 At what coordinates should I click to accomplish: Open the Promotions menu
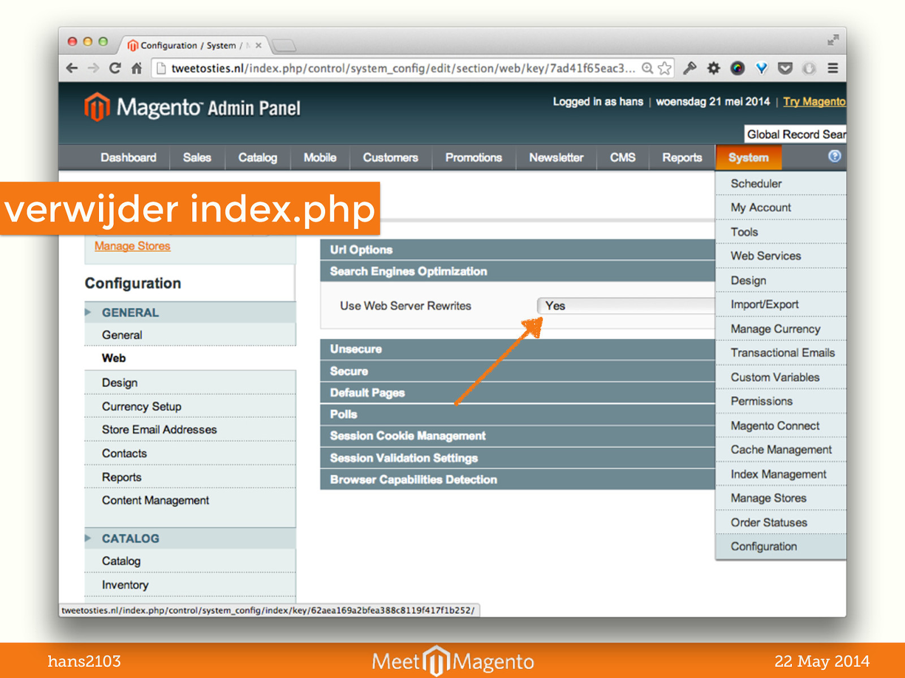click(x=473, y=158)
